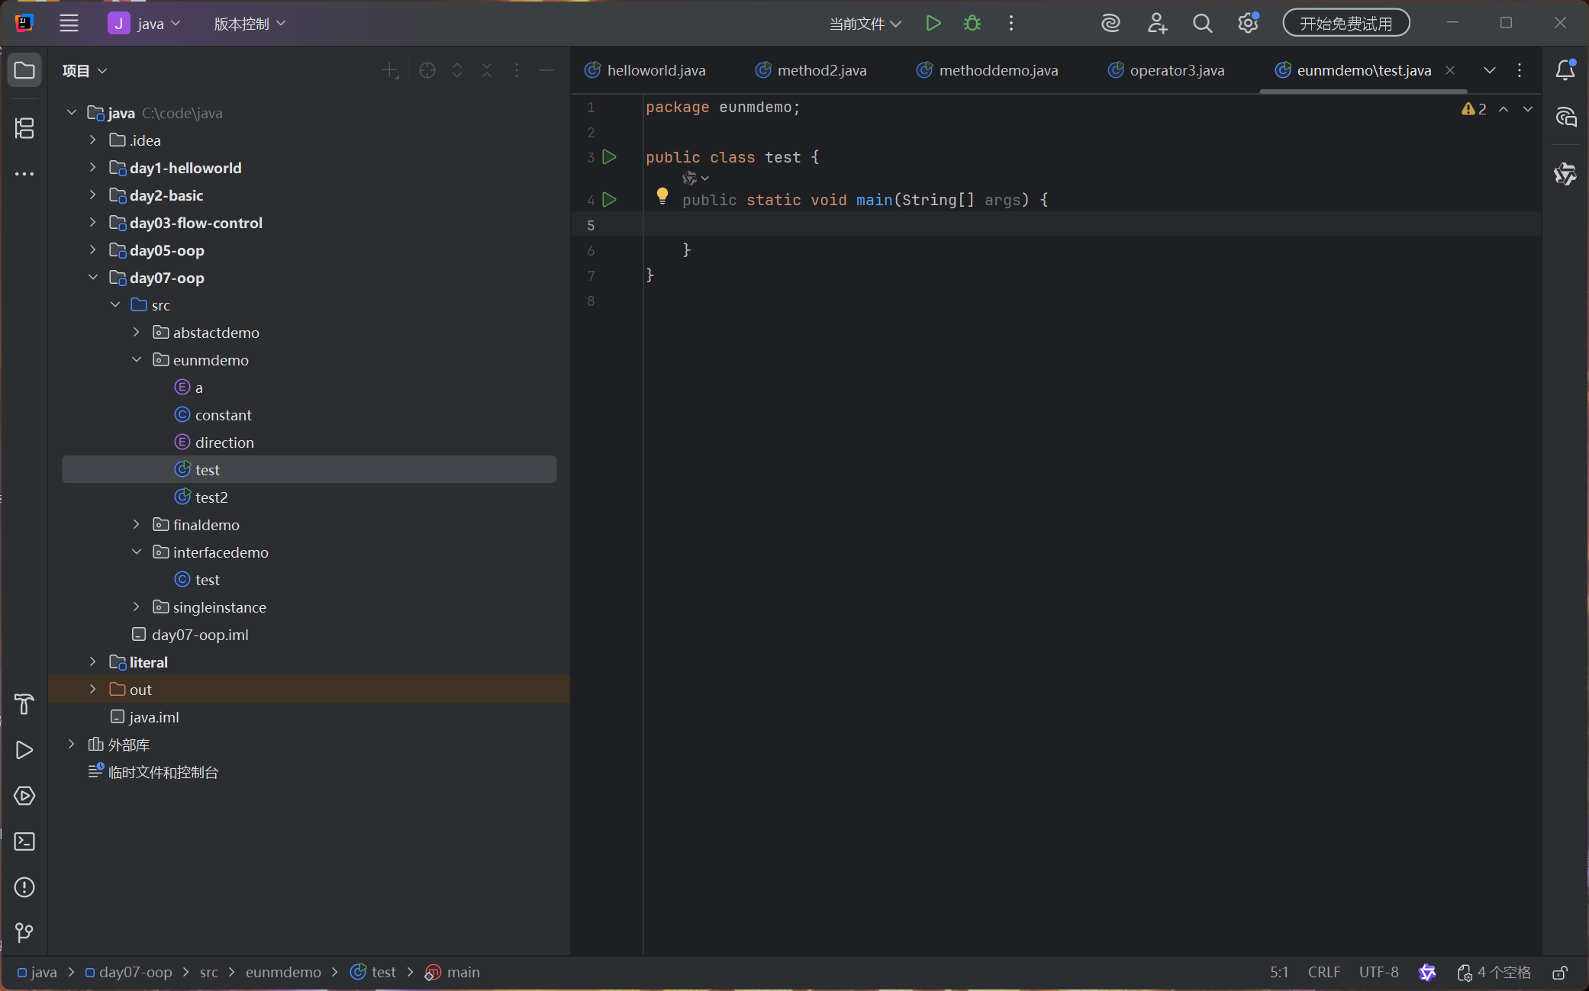Viewport: 1589px width, 991px height.
Task: Toggle the Project tool window folder icon
Action: point(24,70)
